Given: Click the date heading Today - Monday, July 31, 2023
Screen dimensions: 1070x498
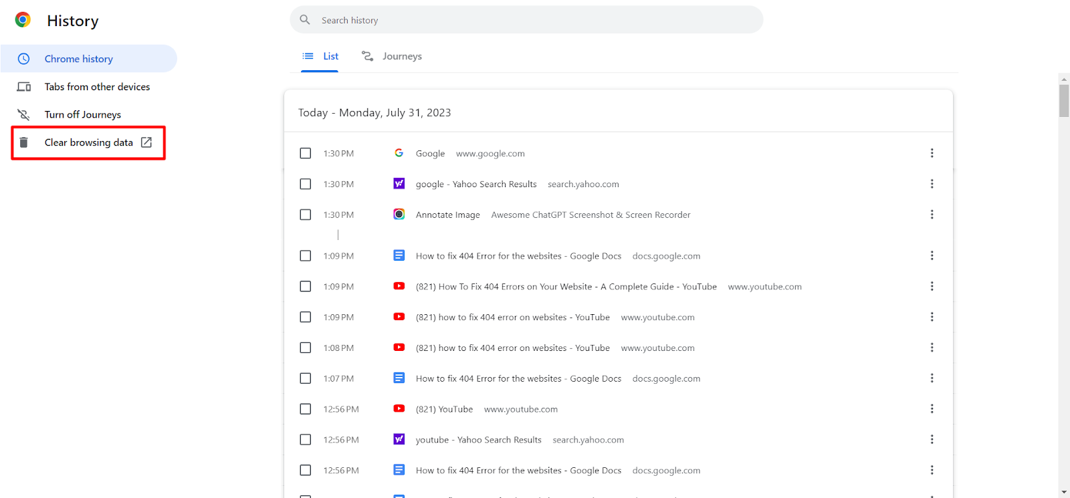Looking at the screenshot, I should pos(374,112).
